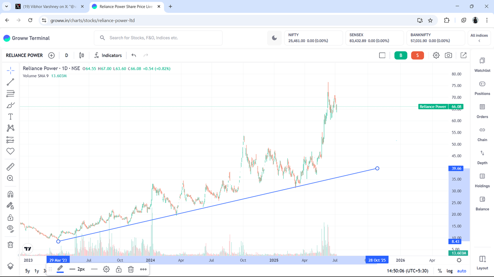Toggle dark mode with the moon icon
The height and width of the screenshot is (277, 494).
click(274, 38)
